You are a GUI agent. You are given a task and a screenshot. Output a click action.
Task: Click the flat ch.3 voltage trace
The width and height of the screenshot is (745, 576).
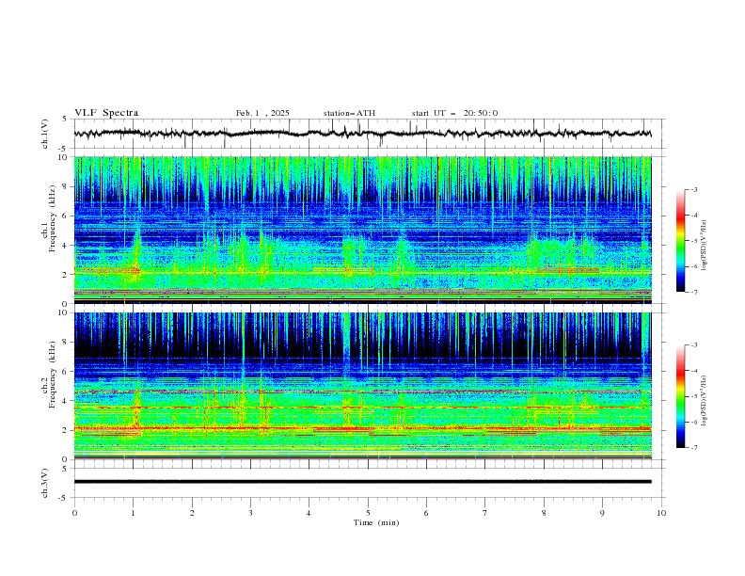coord(362,482)
